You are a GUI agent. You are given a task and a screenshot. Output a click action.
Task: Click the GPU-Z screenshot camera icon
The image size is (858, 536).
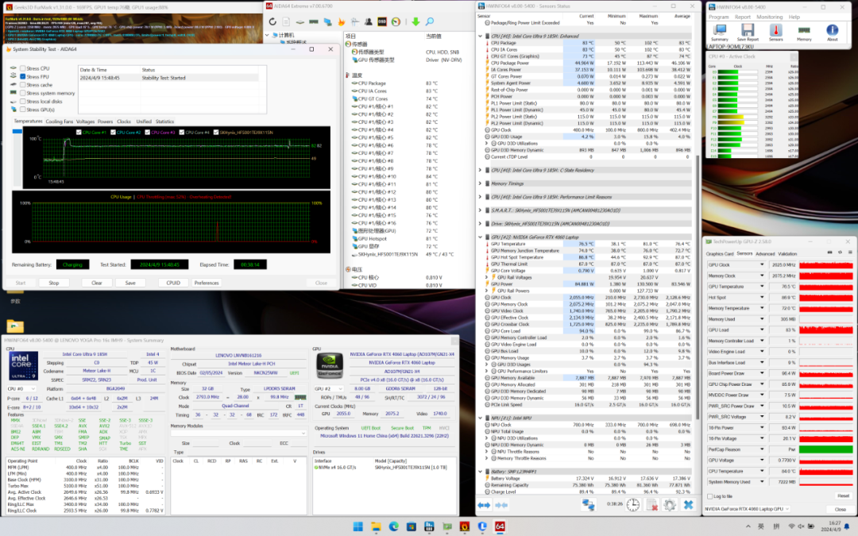[x=829, y=253]
